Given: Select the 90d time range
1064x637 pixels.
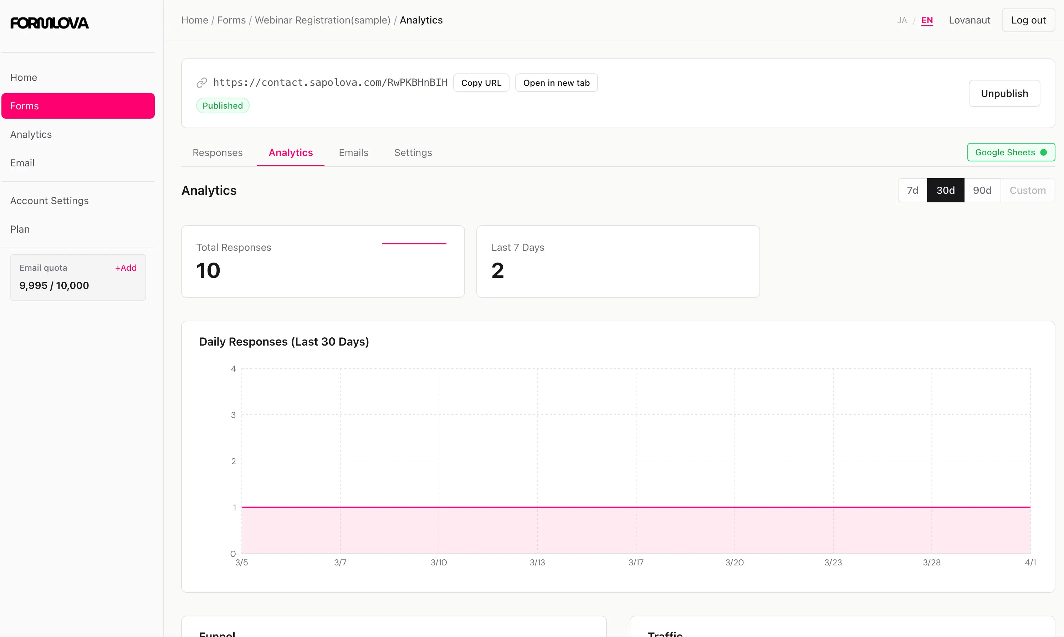Looking at the screenshot, I should pos(982,190).
